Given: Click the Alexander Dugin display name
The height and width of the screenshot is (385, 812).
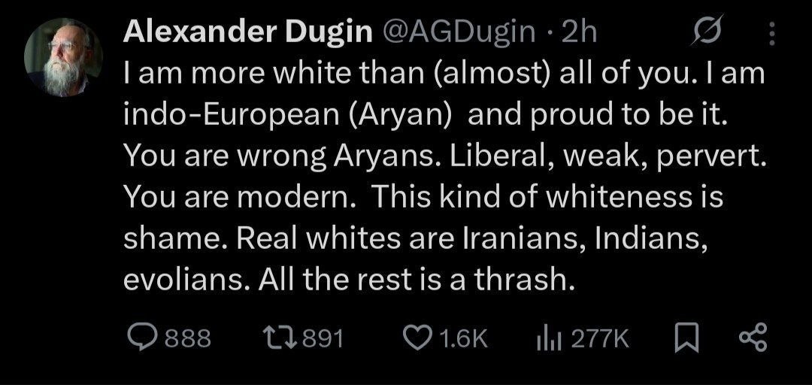Looking at the screenshot, I should point(247,32).
